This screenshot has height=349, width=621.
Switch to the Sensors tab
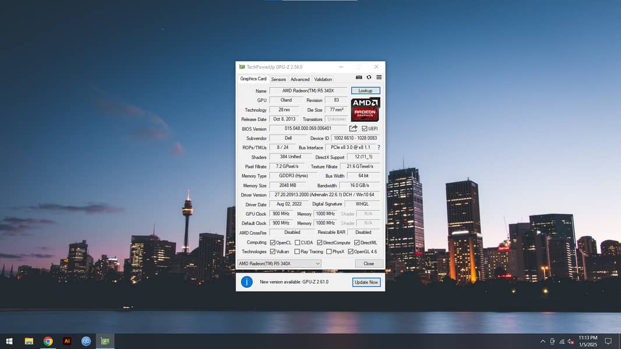278,80
